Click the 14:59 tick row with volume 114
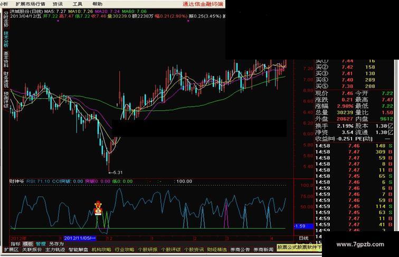This screenshot has width=399, height=257. click(354, 206)
